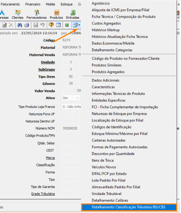Open the Tipo Produto Loja Franca combo box
Screen dimensions: 181x213
(x=71, y=107)
